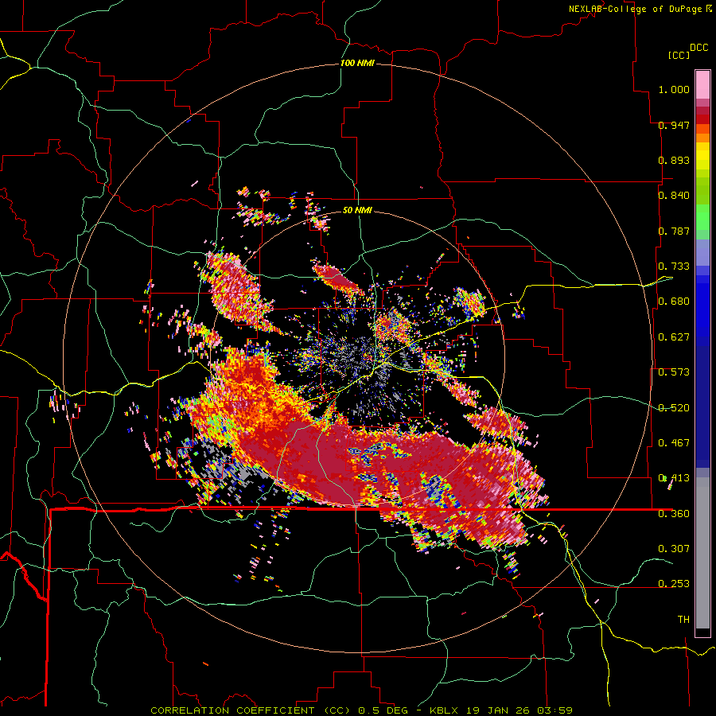716x716 pixels.
Task: Click the 1.000 value on color scale
Action: pos(674,89)
